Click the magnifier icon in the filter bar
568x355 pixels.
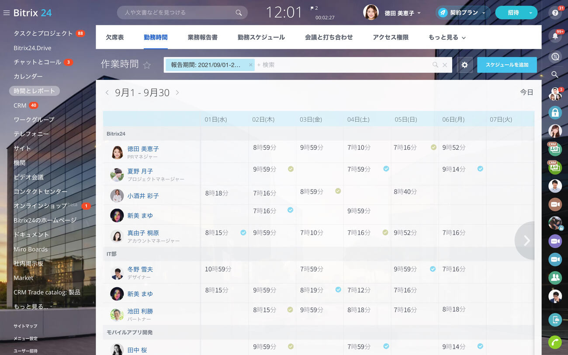[435, 65]
